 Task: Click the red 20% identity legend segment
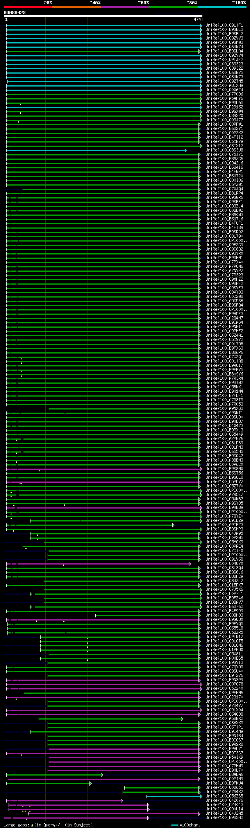pos(28,7)
